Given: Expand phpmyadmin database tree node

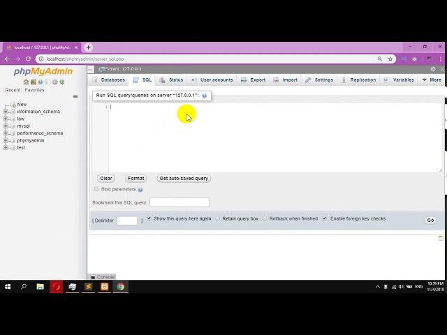Looking at the screenshot, I should click(x=6, y=140).
